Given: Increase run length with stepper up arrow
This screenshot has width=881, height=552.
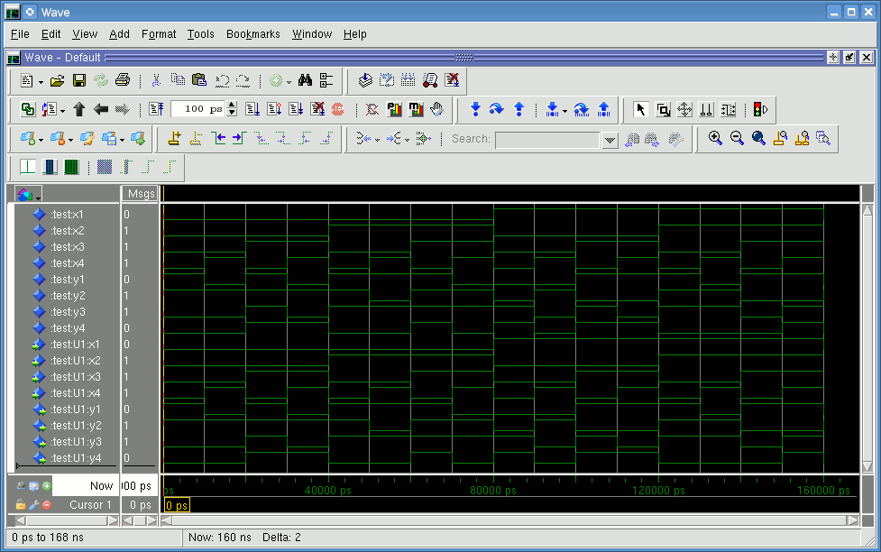Looking at the screenshot, I should [232, 106].
